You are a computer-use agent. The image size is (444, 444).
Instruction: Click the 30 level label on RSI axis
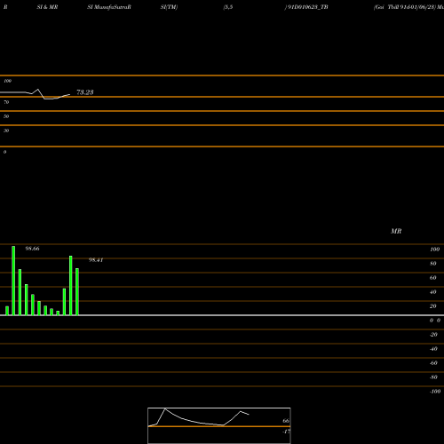6,131
